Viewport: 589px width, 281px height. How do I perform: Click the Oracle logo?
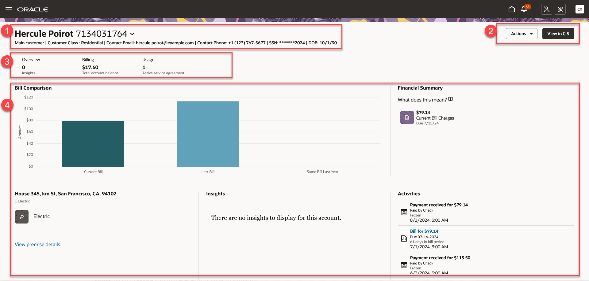(33, 9)
